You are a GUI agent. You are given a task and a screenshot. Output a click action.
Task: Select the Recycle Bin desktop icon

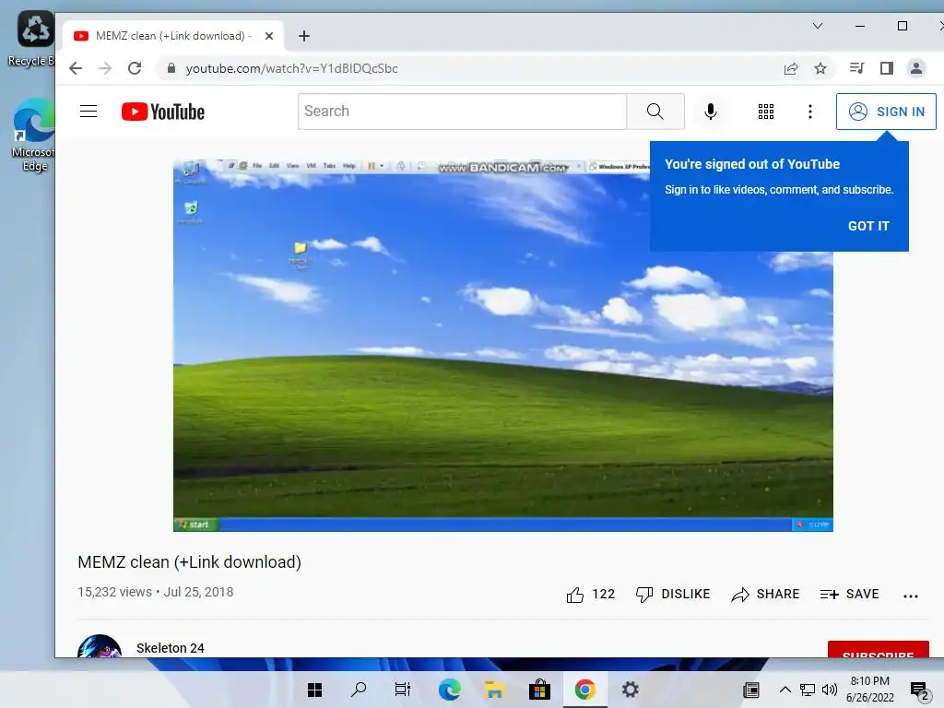31,38
